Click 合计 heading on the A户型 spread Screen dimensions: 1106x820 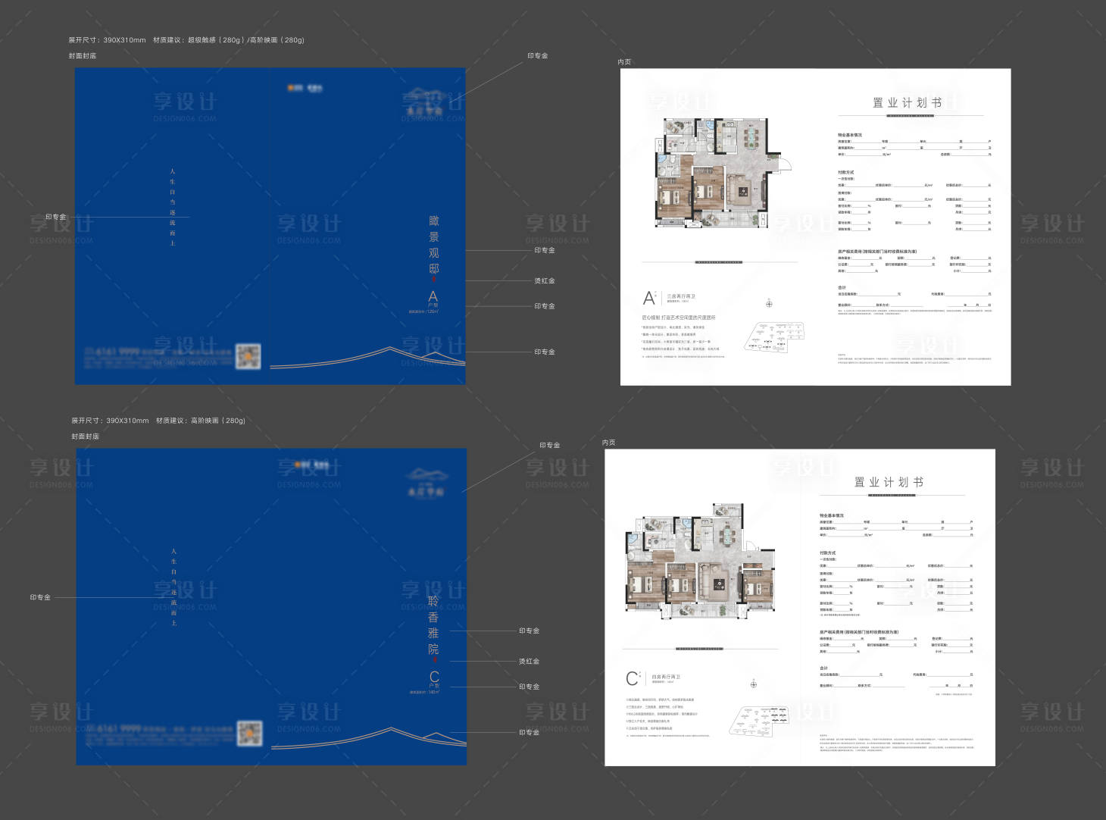(842, 287)
